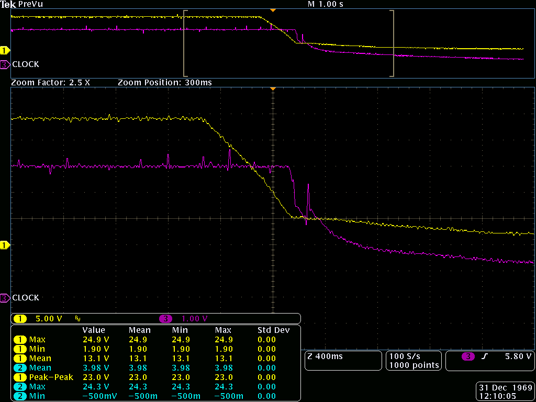Click the 5.80 V trigger level readout
Image resolution: width=536 pixels, height=402 pixels.
click(x=518, y=356)
